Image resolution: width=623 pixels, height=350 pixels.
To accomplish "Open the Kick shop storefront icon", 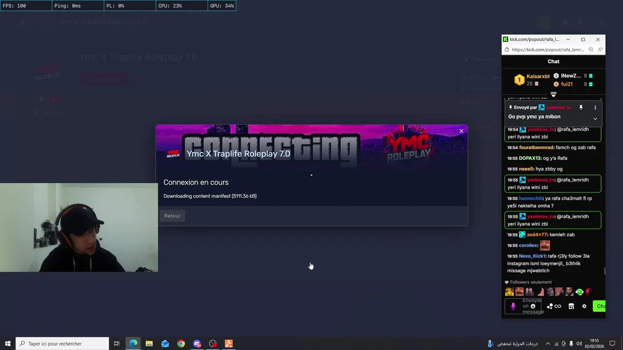I will pyautogui.click(x=571, y=306).
